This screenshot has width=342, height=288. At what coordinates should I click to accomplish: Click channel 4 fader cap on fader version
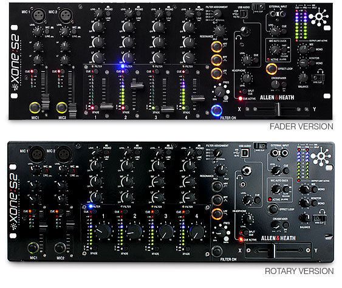pos(198,98)
